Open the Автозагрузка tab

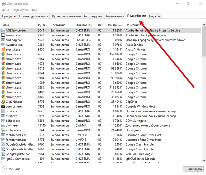[92, 16]
